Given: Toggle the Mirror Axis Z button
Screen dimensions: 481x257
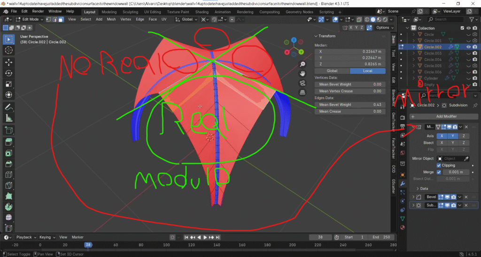Looking at the screenshot, I should pos(463,136).
